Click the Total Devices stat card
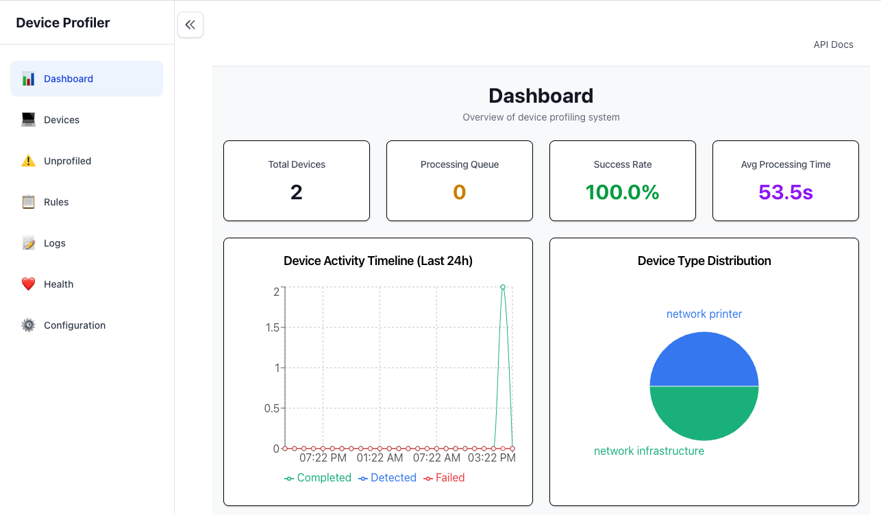The height and width of the screenshot is (515, 881). point(296,180)
